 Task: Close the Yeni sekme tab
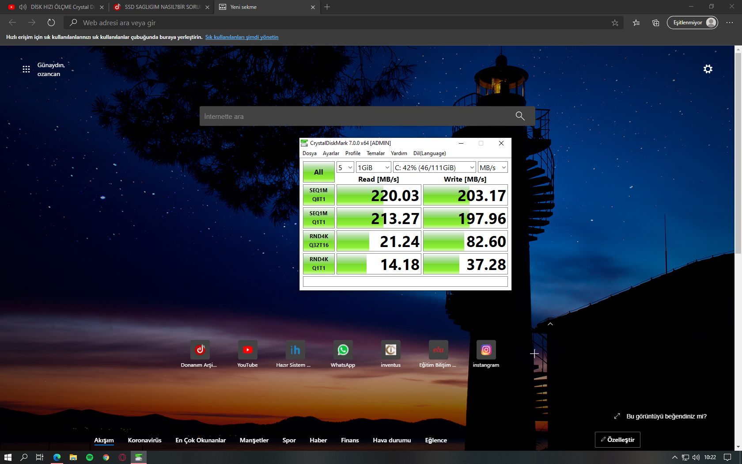click(x=313, y=7)
